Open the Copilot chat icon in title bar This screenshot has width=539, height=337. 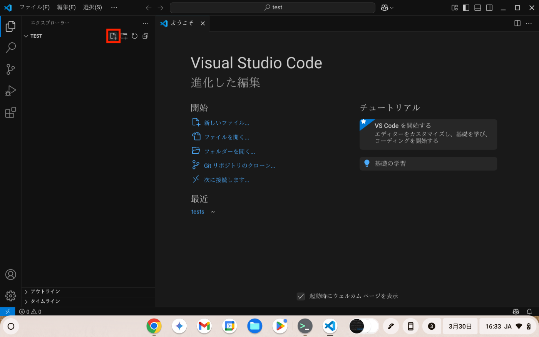(x=384, y=8)
